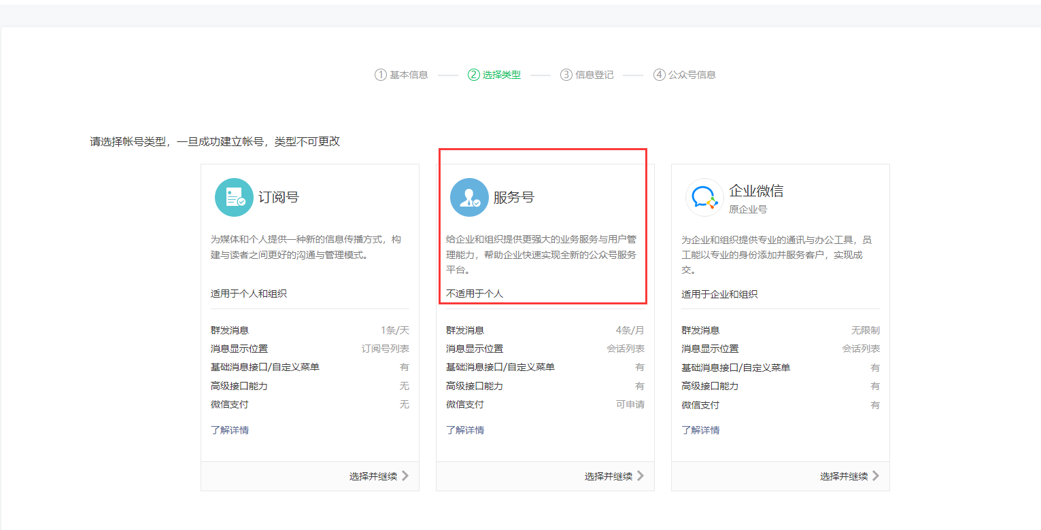Image resolution: width=1041 pixels, height=530 pixels.
Task: Click the step 2 circle number icon
Action: tap(474, 75)
